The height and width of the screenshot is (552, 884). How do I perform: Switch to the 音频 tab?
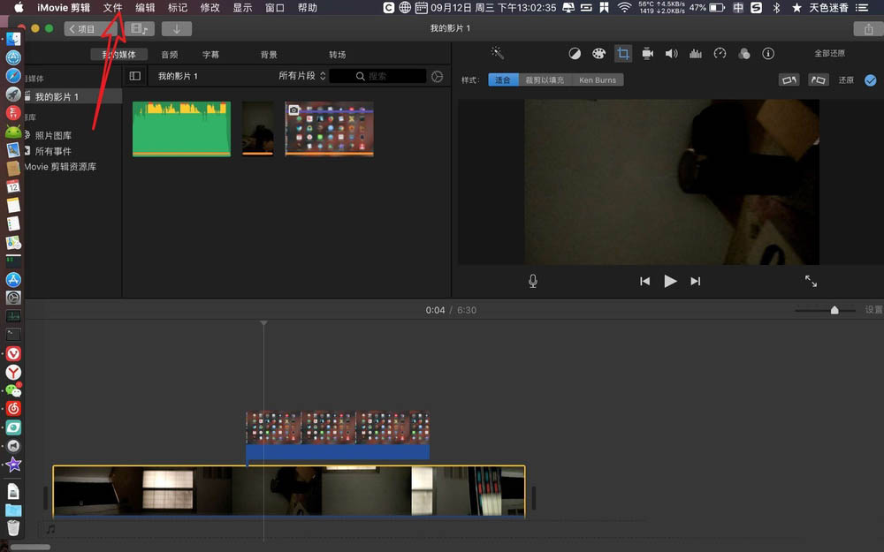click(170, 55)
